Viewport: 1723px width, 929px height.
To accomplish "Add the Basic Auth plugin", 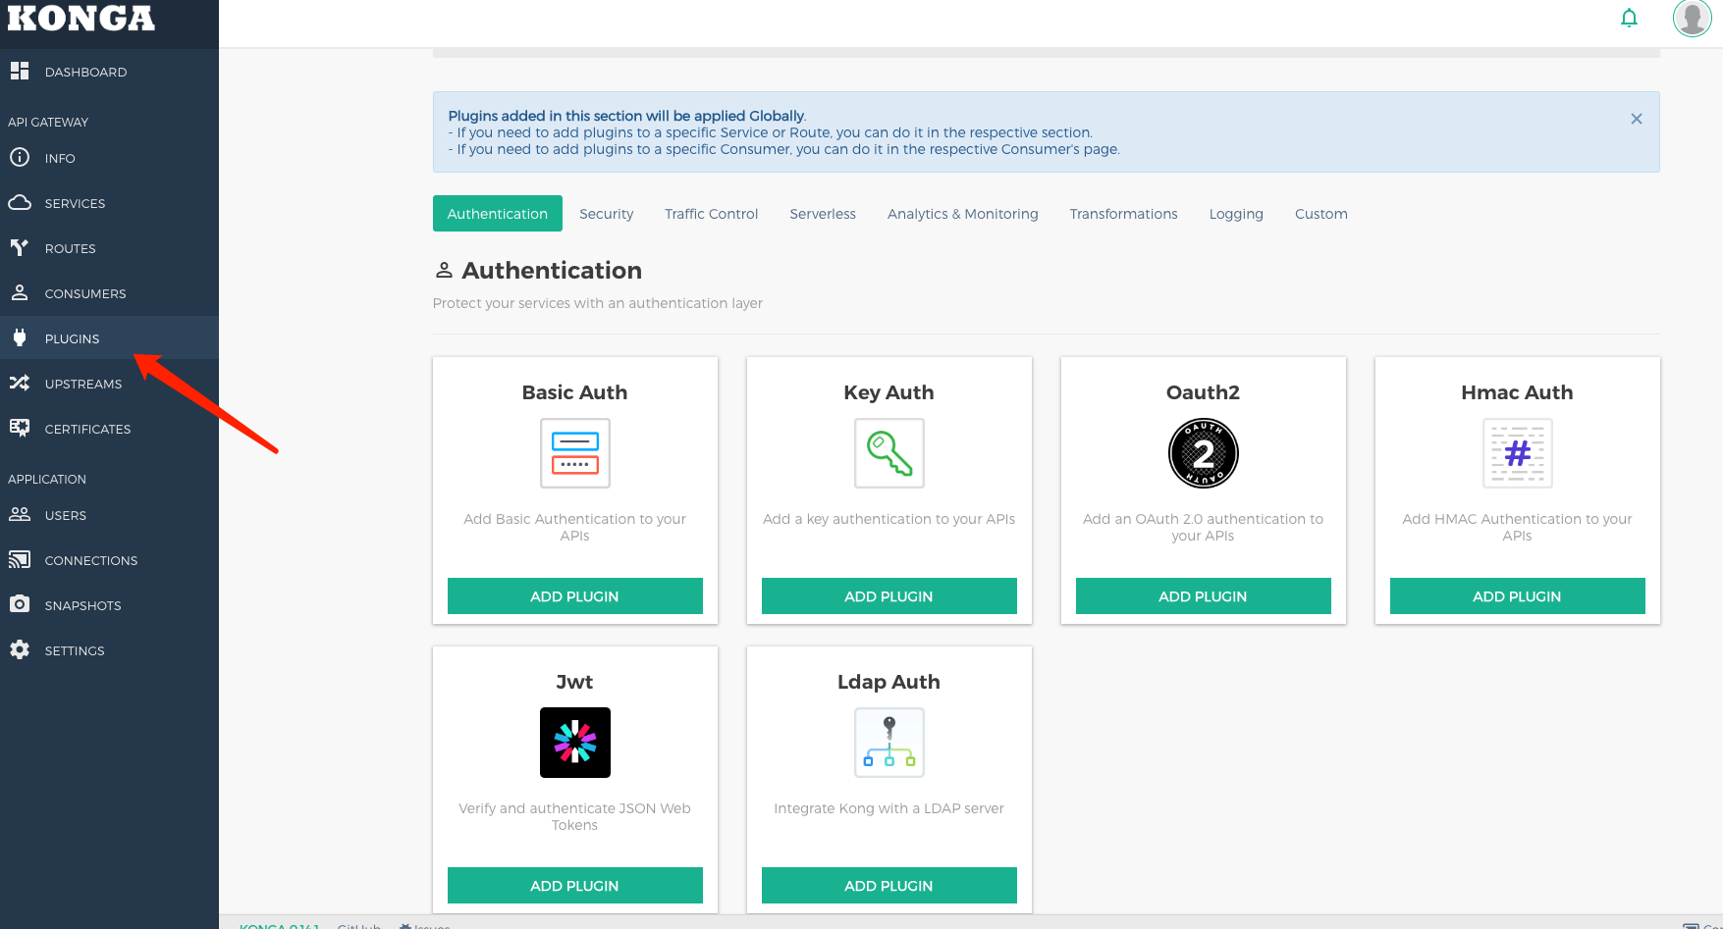I will click(x=574, y=596).
